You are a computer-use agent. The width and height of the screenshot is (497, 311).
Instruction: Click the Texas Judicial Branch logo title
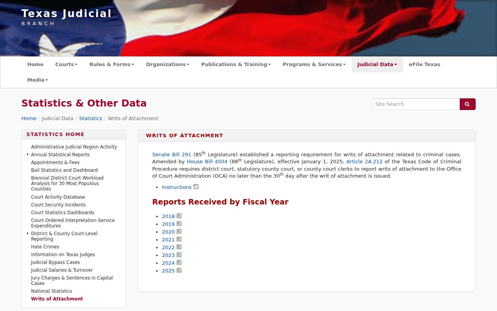(x=66, y=17)
